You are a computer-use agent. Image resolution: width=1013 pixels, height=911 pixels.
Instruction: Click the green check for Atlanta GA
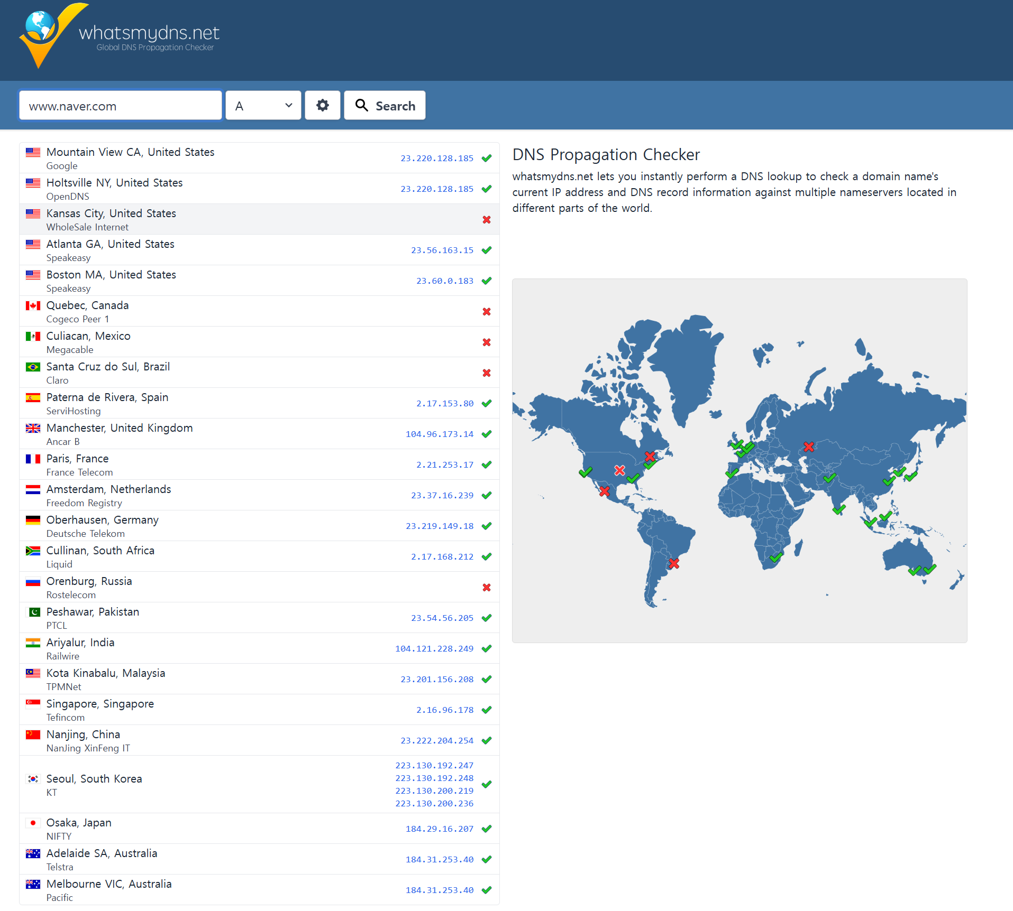pos(487,250)
